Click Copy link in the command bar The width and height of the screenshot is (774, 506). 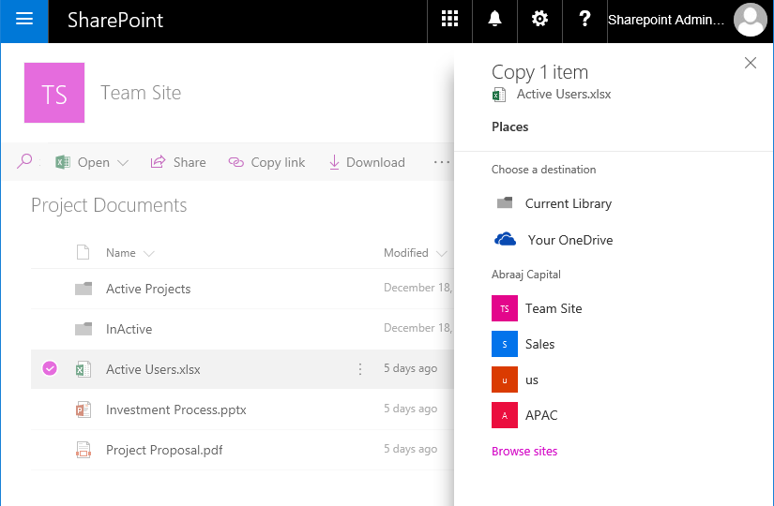click(266, 162)
